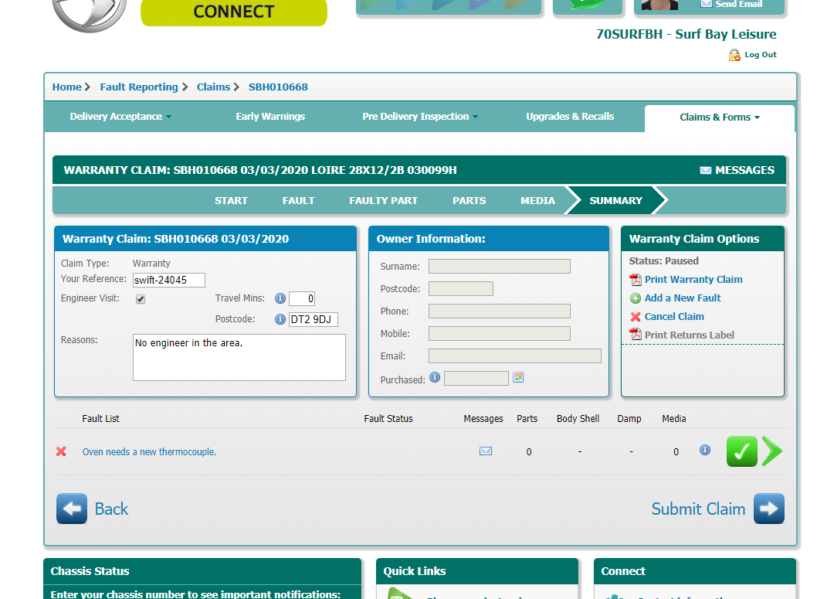Click the MESSAGES envelope icon in the claim header
Image resolution: width=834 pixels, height=599 pixels.
coord(705,170)
